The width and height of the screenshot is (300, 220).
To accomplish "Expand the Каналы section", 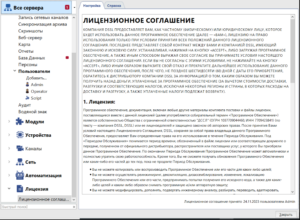I will 9,148.
